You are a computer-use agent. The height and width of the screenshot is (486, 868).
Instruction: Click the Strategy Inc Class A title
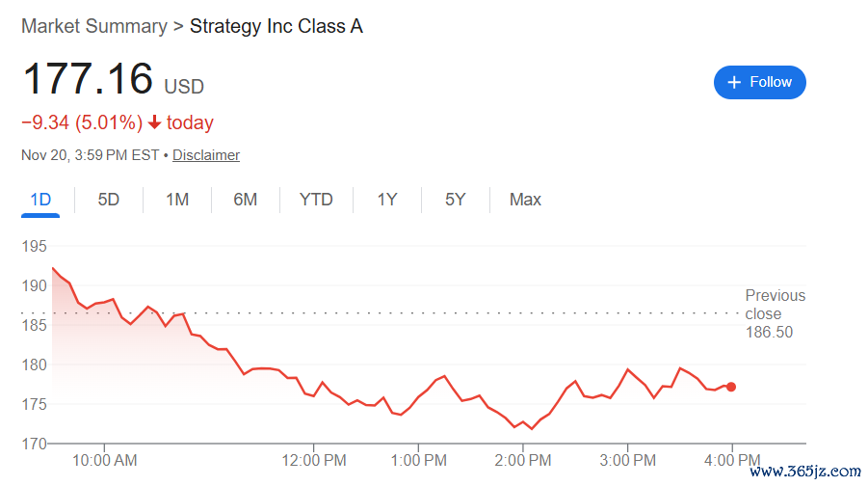tap(276, 26)
